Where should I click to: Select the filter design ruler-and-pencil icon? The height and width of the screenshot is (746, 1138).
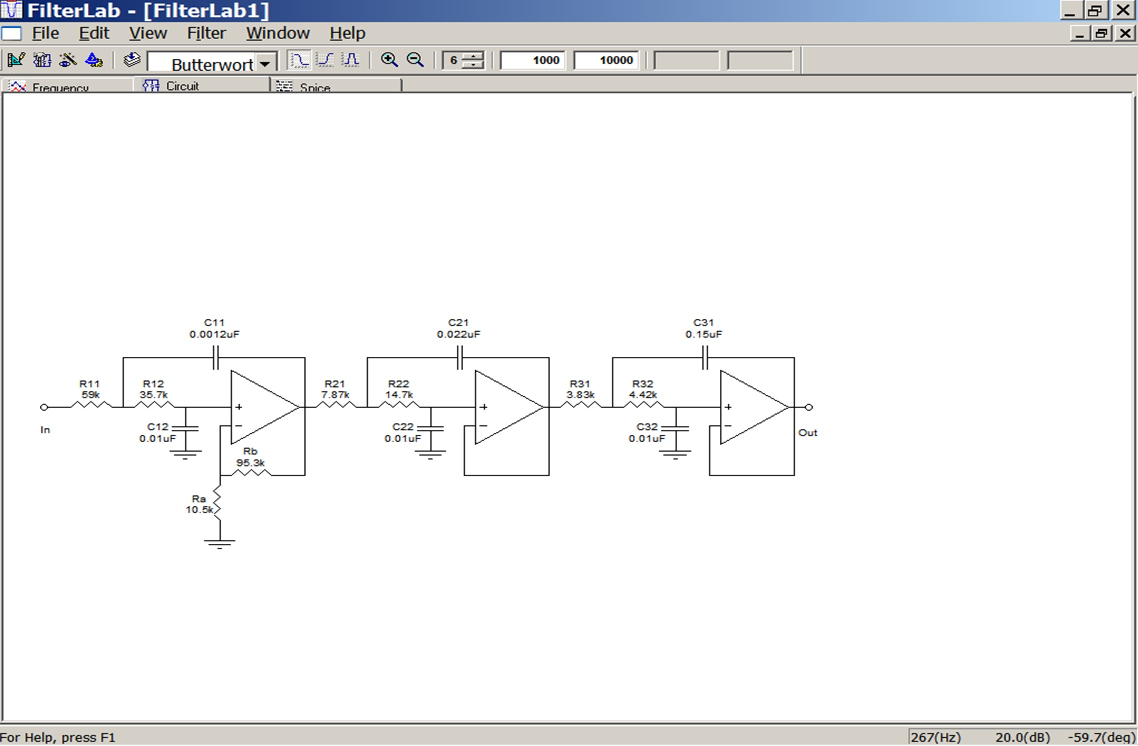[17, 60]
